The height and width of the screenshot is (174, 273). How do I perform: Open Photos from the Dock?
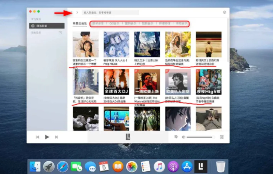click(132, 167)
